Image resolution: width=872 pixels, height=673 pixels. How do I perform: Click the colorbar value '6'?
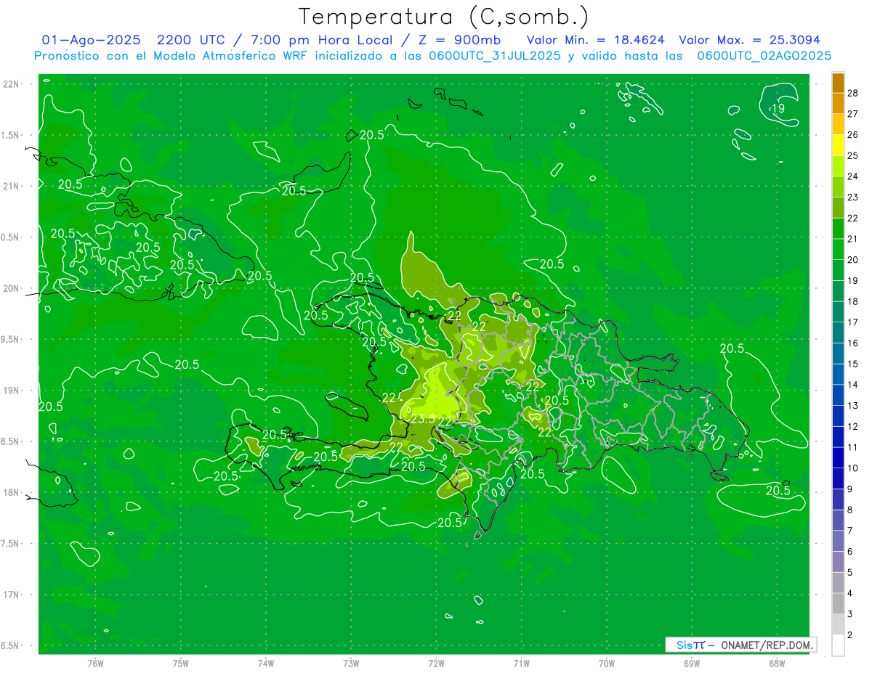tap(850, 552)
